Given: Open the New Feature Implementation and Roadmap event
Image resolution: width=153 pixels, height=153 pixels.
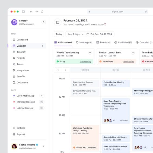Looking at the screenshot, I should click(143, 138).
